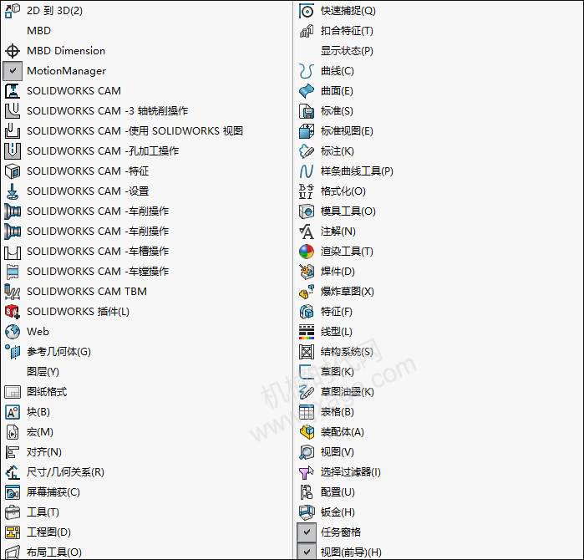584x560 pixels.
Task: Click the 工程图(D) drawing icon
Action: click(x=13, y=532)
